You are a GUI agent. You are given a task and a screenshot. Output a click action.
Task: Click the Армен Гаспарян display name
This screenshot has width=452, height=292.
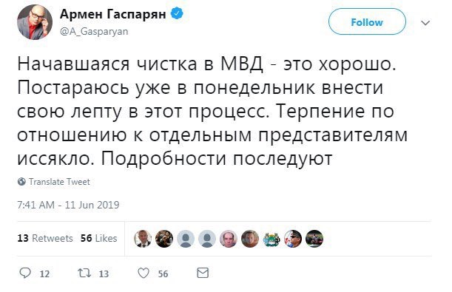pyautogui.click(x=113, y=14)
